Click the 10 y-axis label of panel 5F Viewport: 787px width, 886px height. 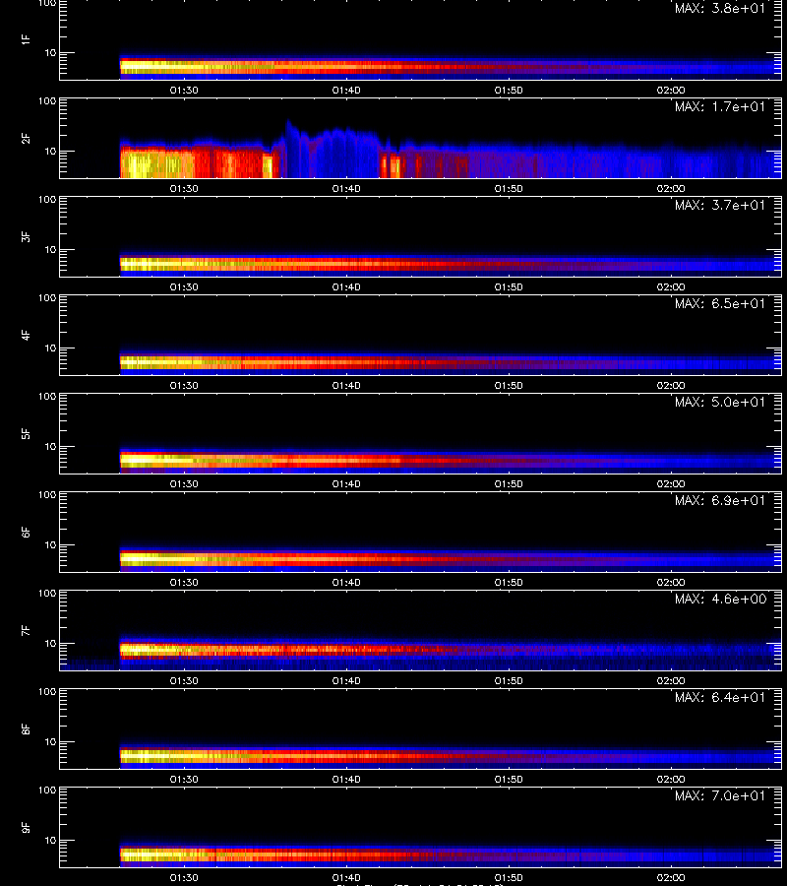click(51, 446)
